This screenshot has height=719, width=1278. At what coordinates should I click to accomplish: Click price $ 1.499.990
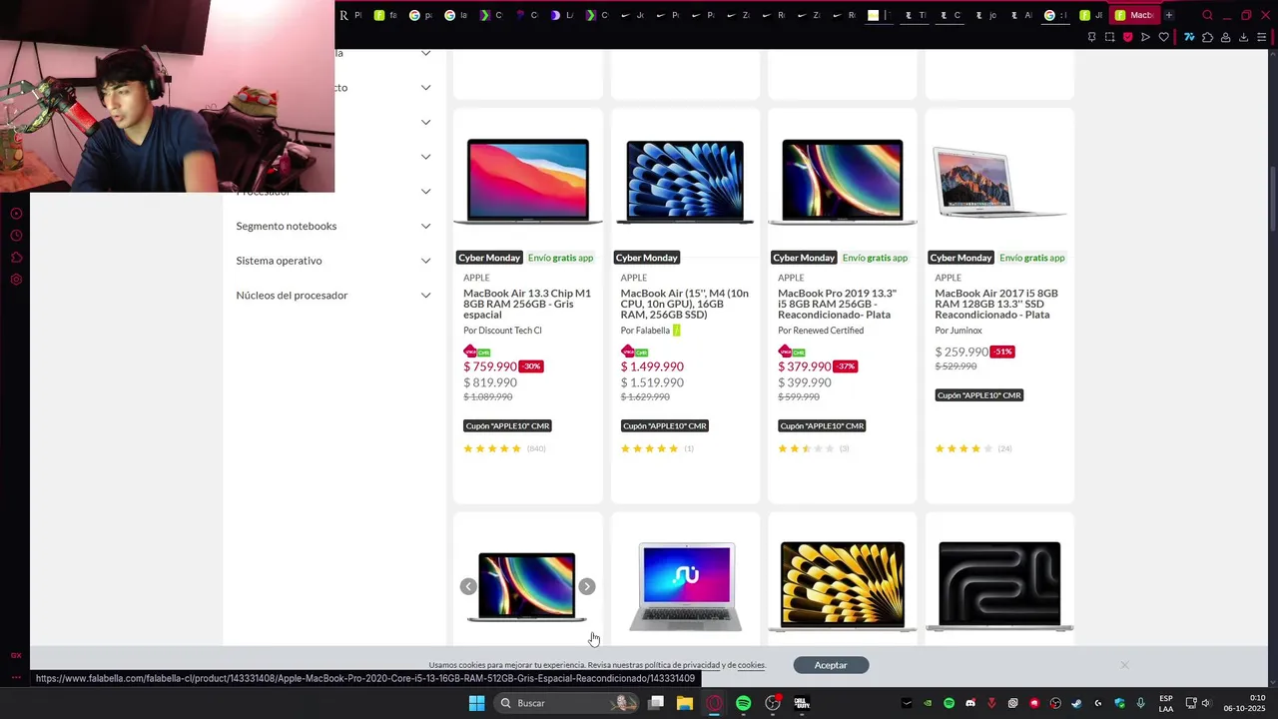point(652,366)
